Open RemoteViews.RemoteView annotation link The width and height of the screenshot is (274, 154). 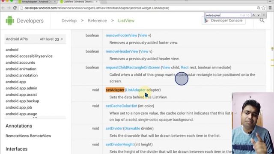click(28, 136)
